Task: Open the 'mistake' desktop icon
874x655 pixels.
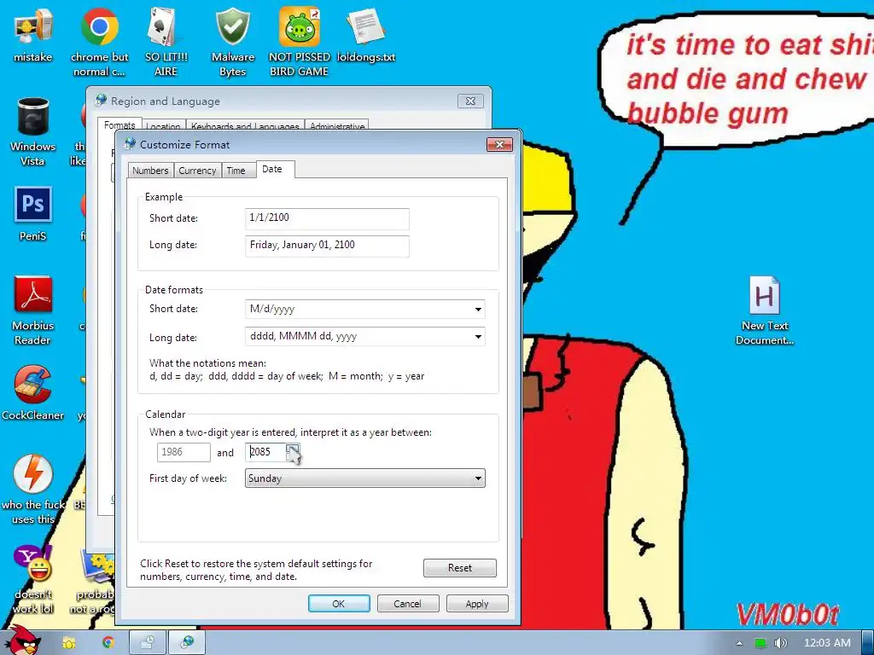Action: [33, 34]
